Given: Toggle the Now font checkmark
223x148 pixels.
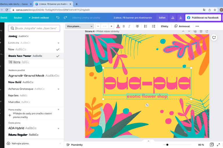Looking at the screenshot, I should coord(58,49).
